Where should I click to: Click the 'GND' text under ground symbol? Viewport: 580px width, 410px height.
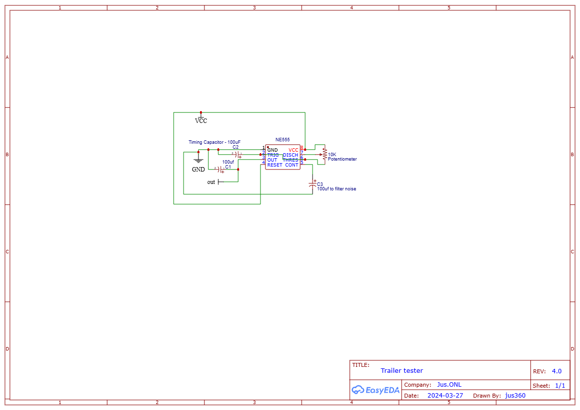tap(198, 170)
